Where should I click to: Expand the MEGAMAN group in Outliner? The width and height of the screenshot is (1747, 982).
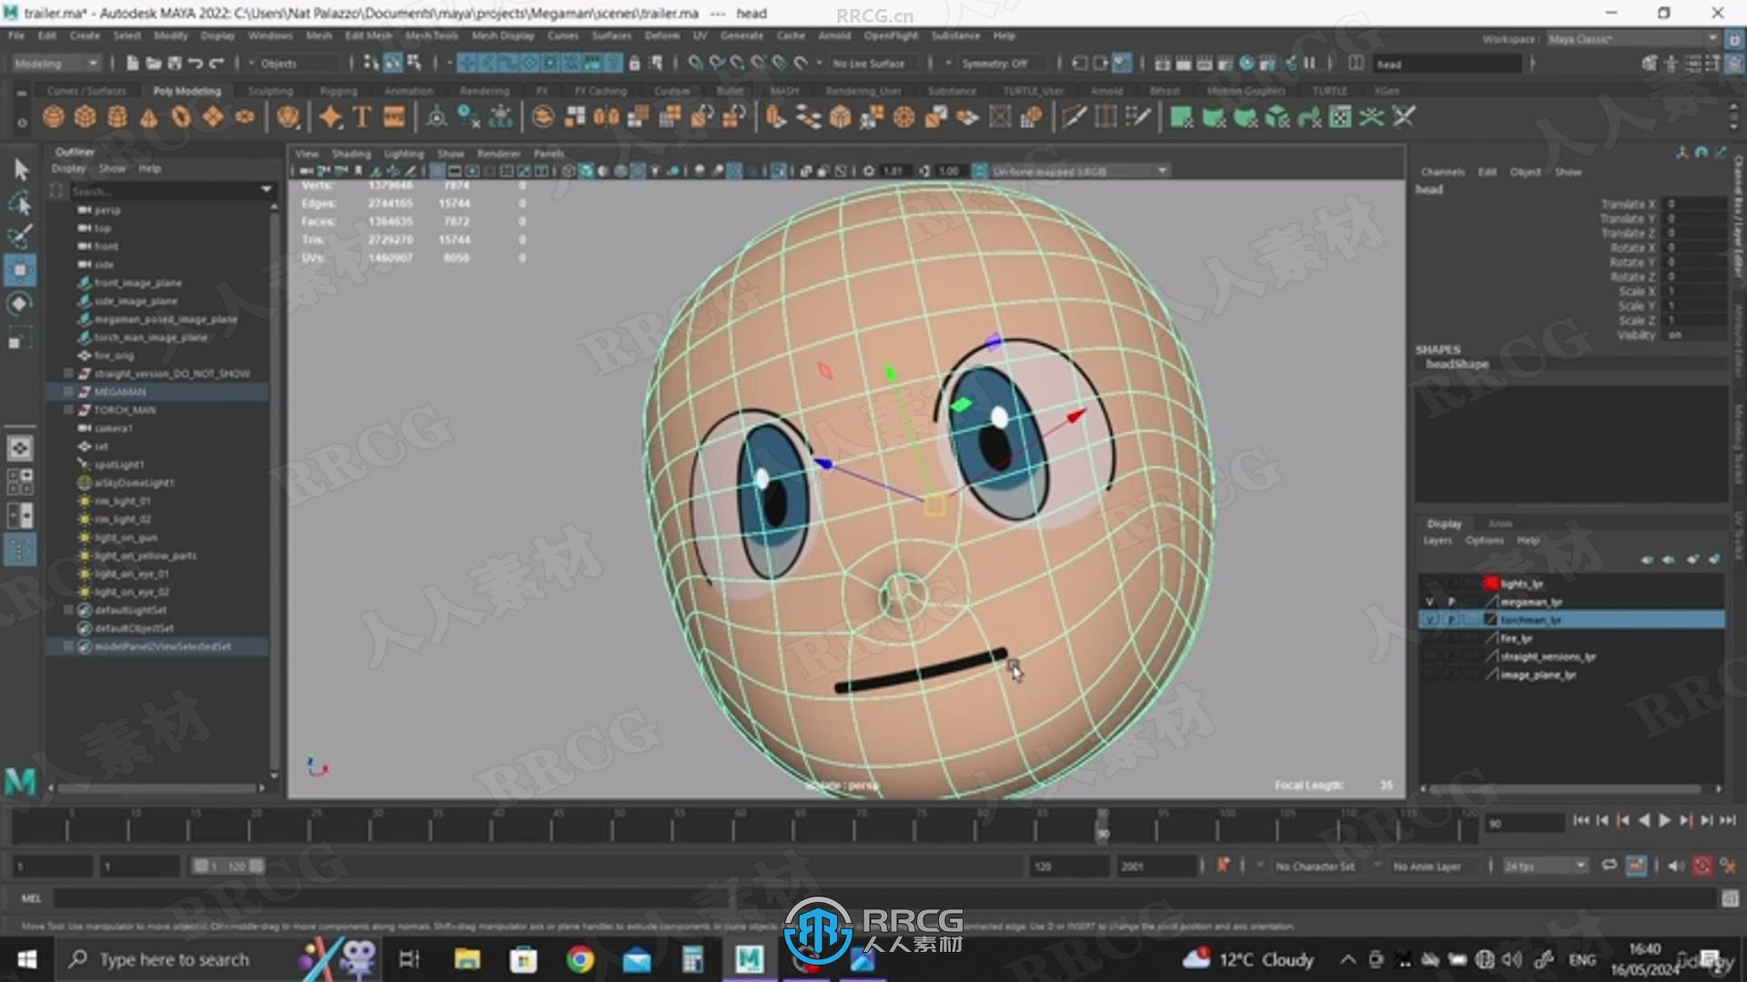coord(68,392)
